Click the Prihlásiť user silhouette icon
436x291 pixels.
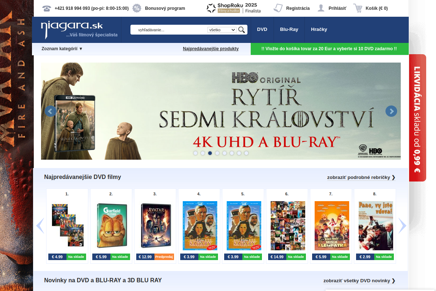point(321,8)
